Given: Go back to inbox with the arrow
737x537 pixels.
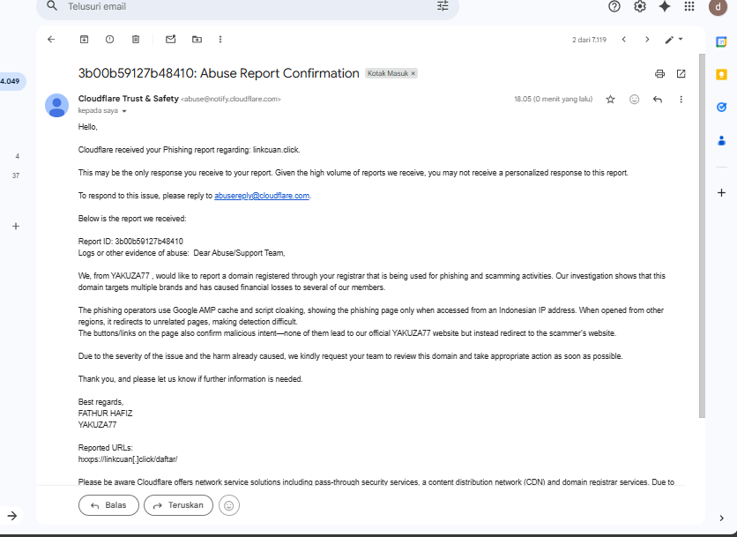Looking at the screenshot, I should click(x=51, y=40).
